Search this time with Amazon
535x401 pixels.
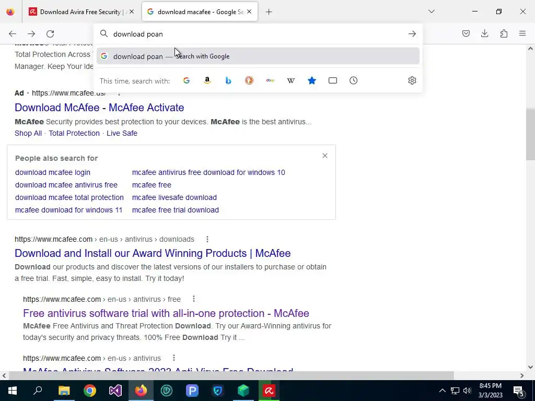207,80
